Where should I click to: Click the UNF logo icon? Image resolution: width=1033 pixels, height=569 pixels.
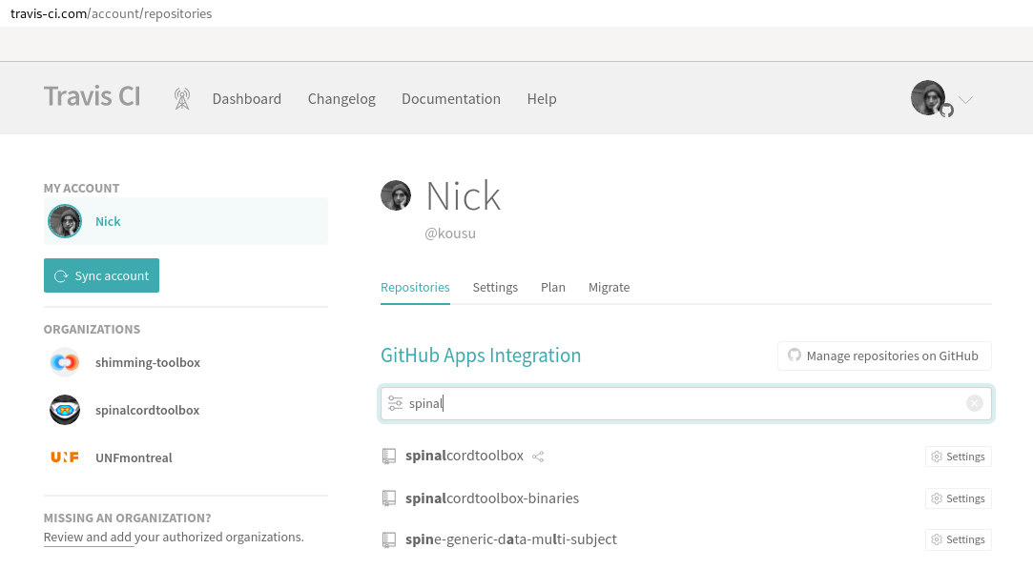tap(65, 457)
